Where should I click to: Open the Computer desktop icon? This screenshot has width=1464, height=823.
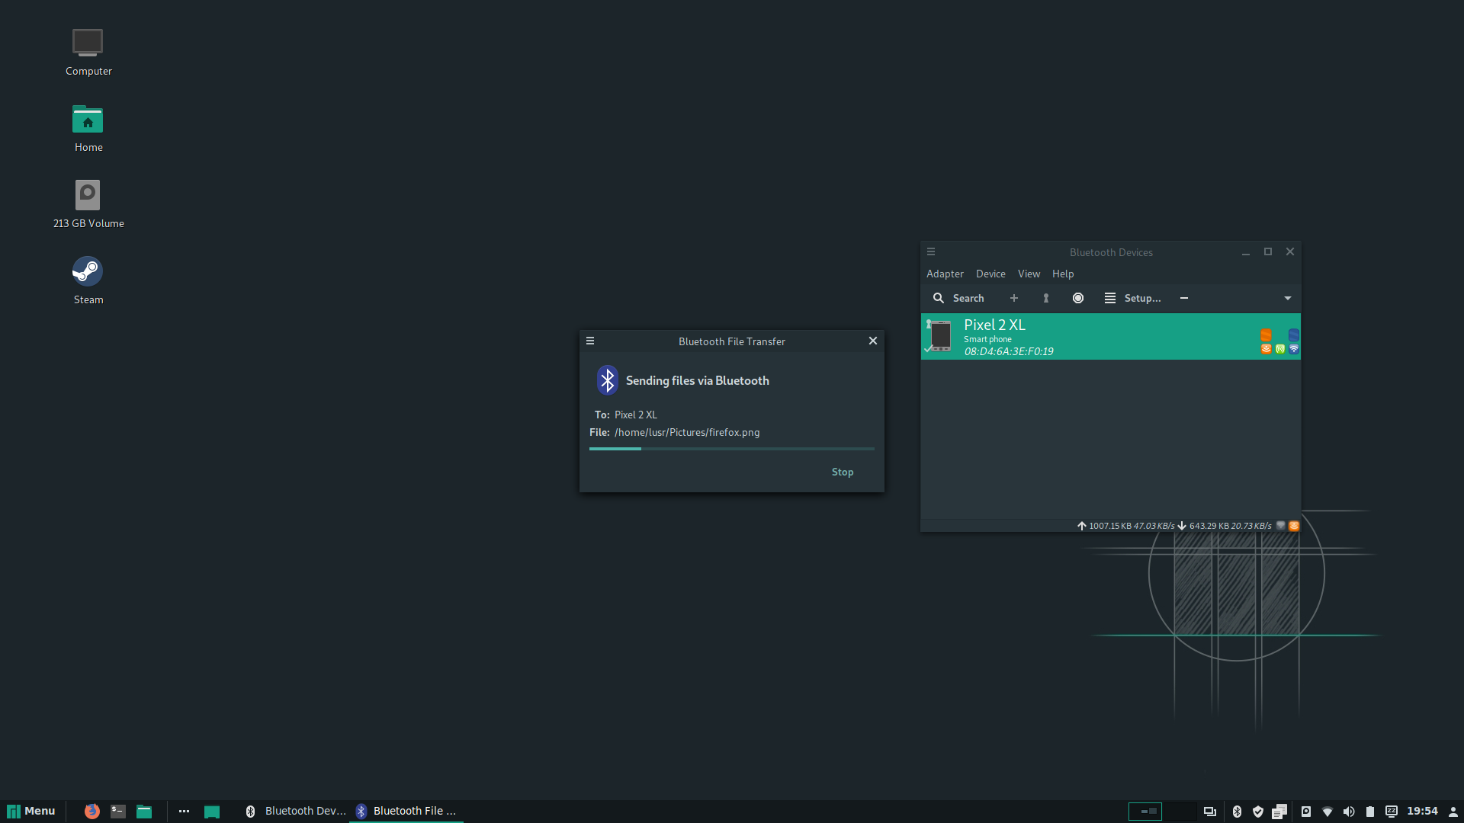pyautogui.click(x=88, y=52)
